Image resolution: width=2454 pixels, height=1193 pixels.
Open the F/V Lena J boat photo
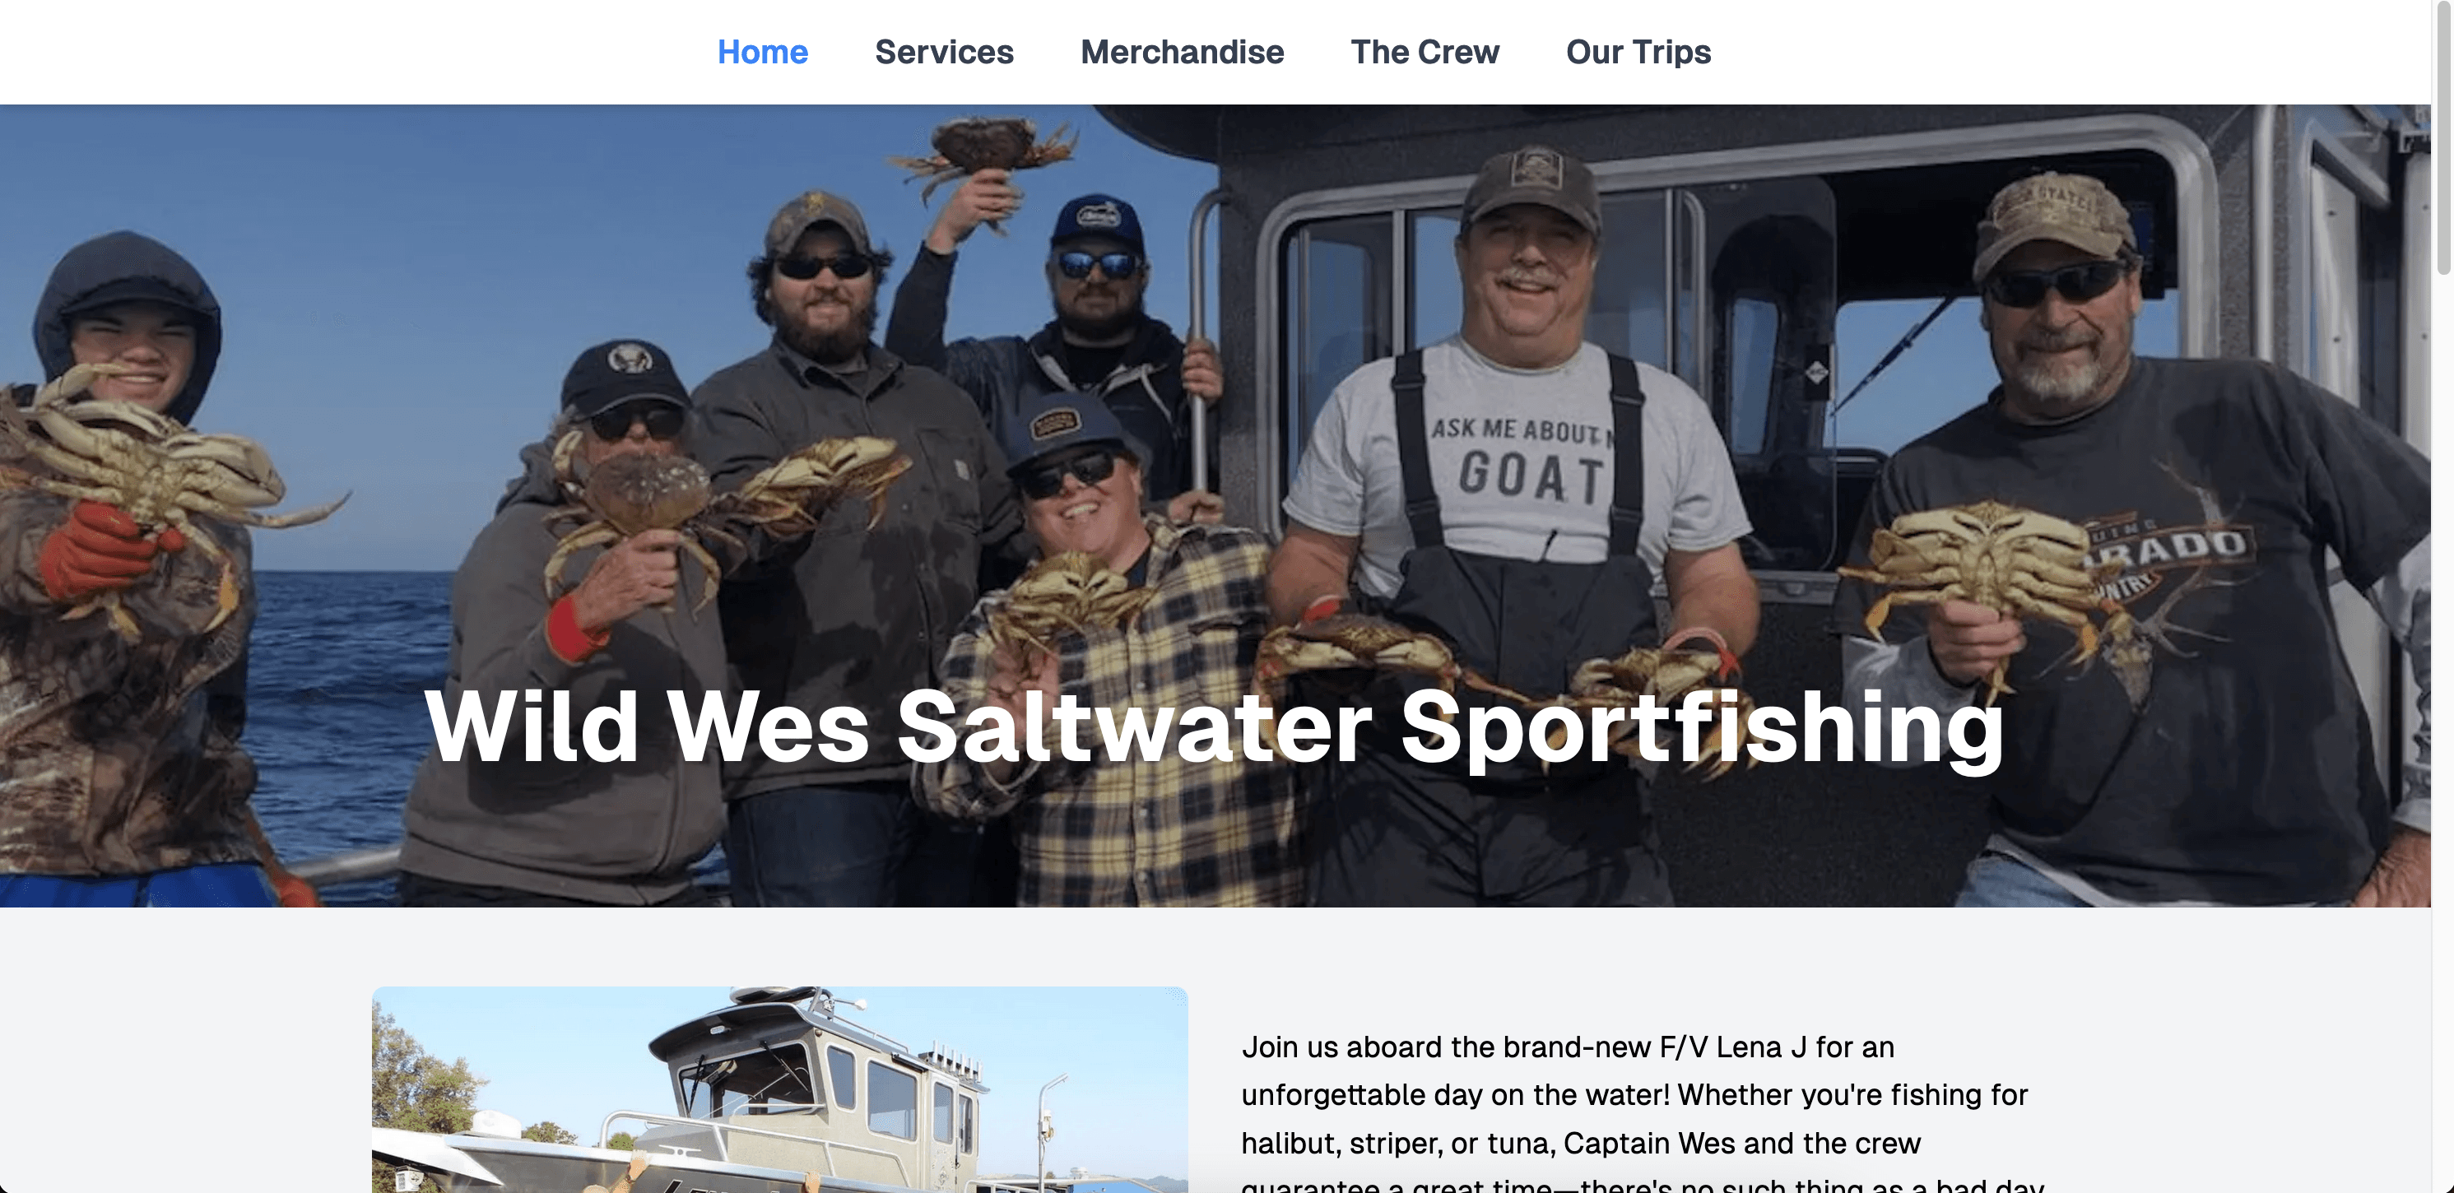tap(779, 1089)
